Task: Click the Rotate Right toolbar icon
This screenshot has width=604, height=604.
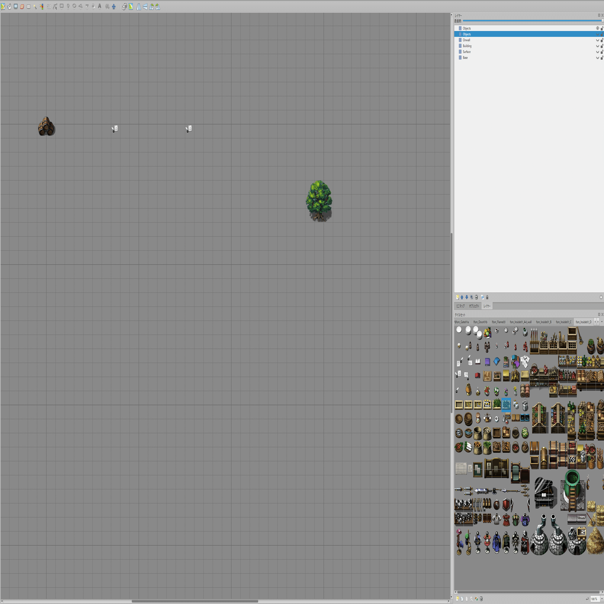Action: 158,7
